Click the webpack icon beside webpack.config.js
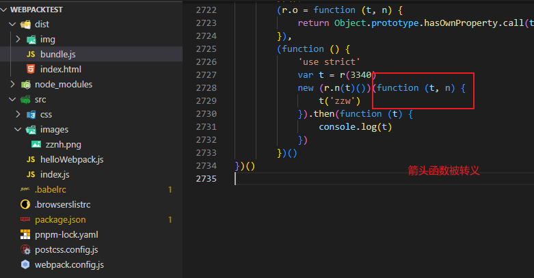Image resolution: width=534 pixels, height=278 pixels. [25, 265]
